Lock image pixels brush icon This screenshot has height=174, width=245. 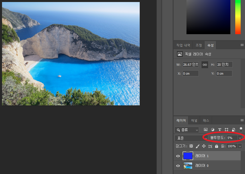pyautogui.click(x=197, y=146)
